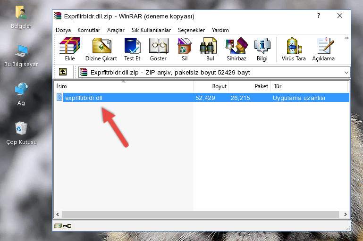Close the WinRAR window

click(340, 16)
